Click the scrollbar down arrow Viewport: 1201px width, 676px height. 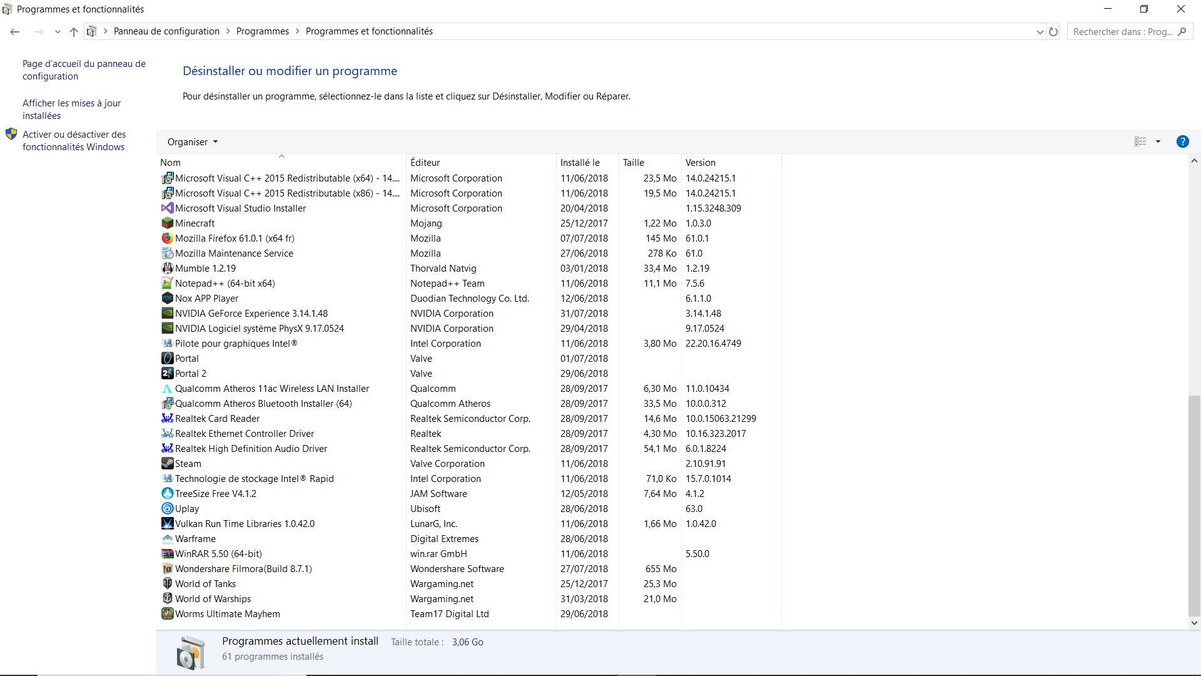[1194, 623]
